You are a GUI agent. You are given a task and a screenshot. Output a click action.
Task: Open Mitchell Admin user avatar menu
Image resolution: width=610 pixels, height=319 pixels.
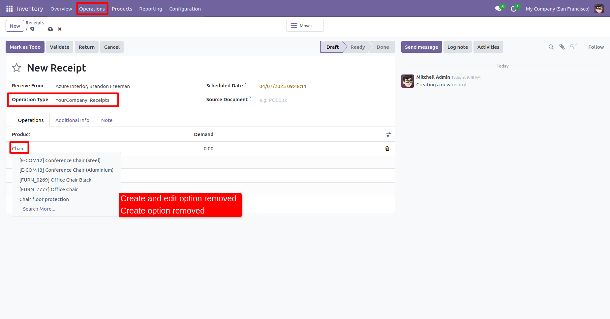[x=599, y=9]
